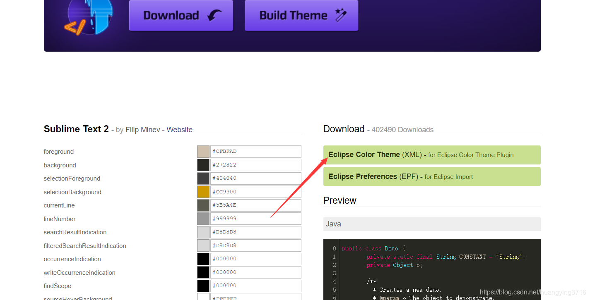The height and width of the screenshot is (300, 590).
Task: Click the currentLine field #5B5A4E
Action: pos(256,205)
